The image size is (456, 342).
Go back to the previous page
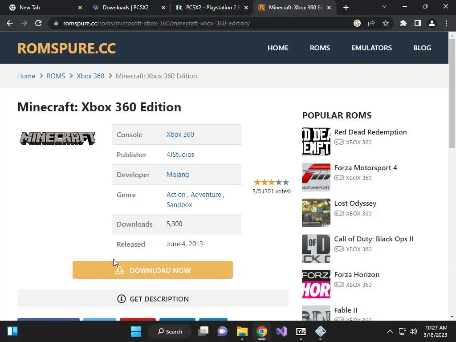click(x=10, y=23)
